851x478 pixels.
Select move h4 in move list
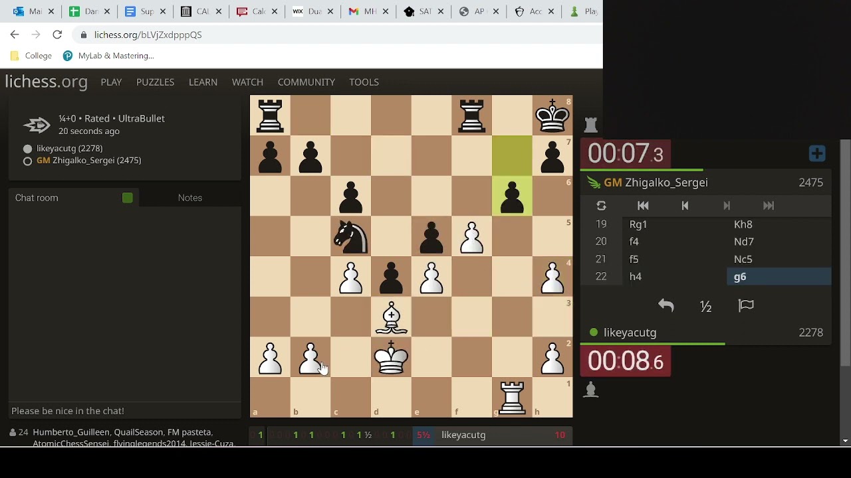point(675,277)
